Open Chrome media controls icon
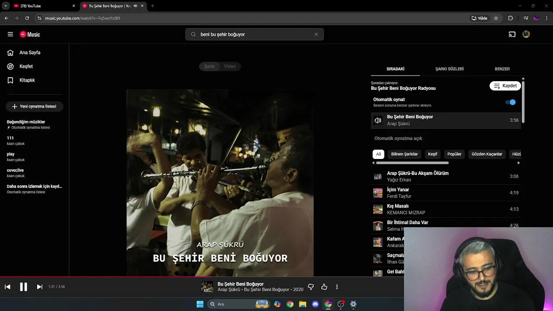Viewport: 553px width, 311px height. click(x=526, y=18)
